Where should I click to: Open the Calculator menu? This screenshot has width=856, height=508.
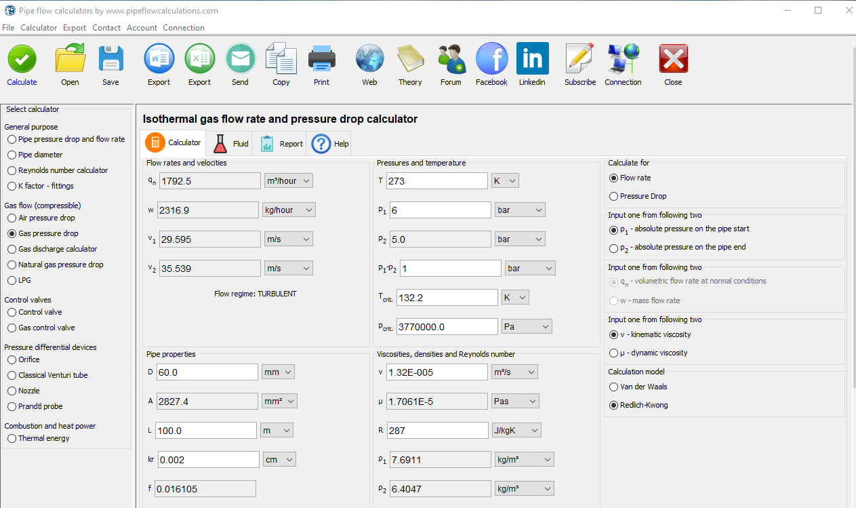(39, 28)
